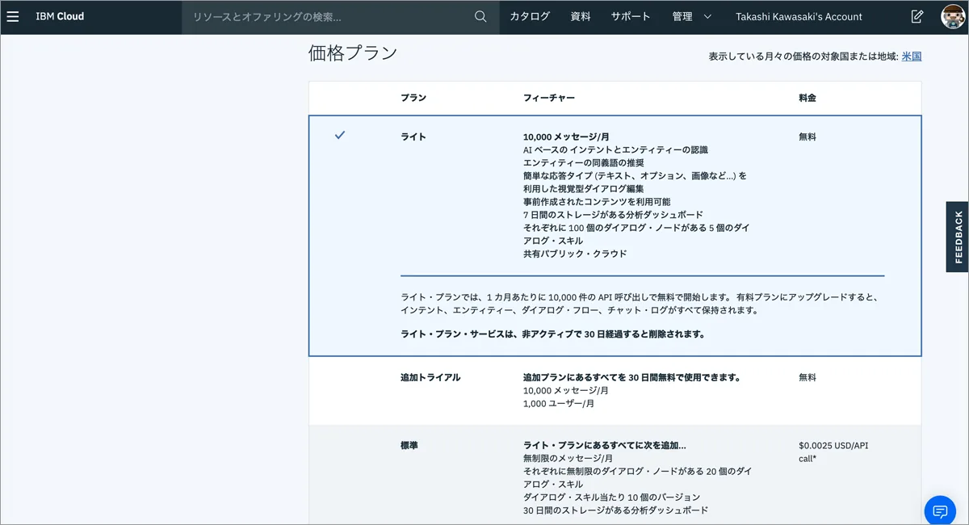Open the hamburger navigation menu
This screenshot has width=969, height=525.
[13, 16]
